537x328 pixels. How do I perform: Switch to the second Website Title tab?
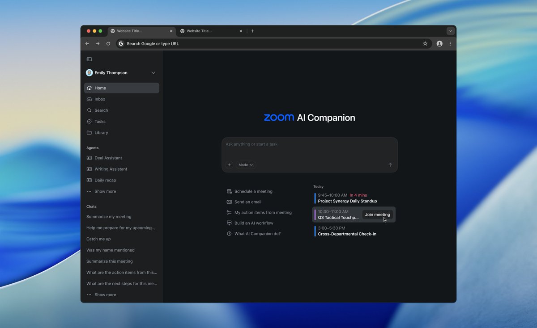[211, 31]
